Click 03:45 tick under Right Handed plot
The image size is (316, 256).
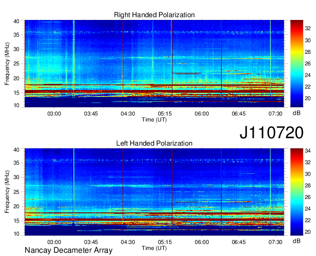(91, 114)
